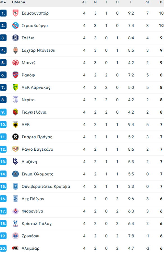Click the ΑΕΚ club emblem
The width and height of the screenshot is (164, 253).
[15, 124]
